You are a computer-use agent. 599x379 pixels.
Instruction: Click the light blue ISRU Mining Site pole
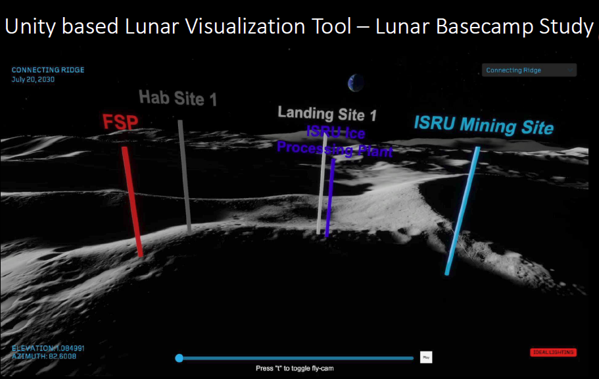[462, 211]
